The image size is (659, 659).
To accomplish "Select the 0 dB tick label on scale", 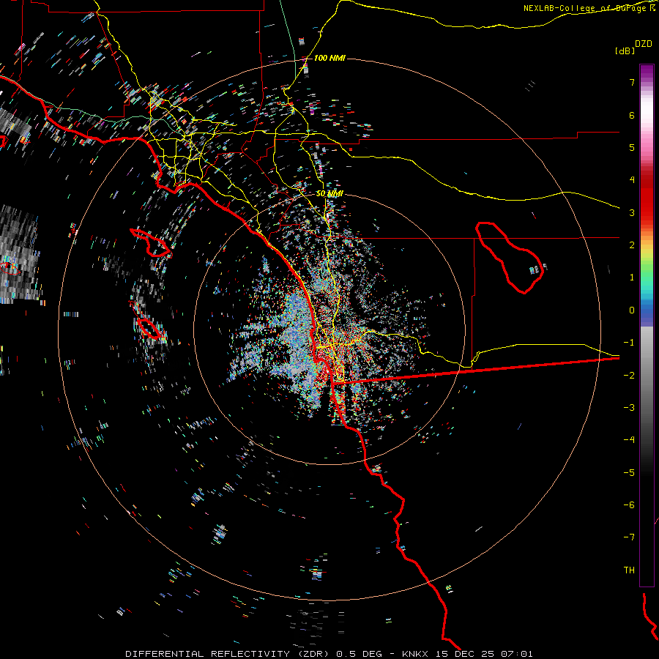I will [x=632, y=310].
